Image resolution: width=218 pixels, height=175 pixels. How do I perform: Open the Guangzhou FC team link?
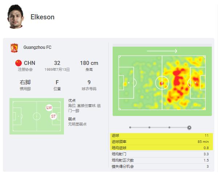37,47
